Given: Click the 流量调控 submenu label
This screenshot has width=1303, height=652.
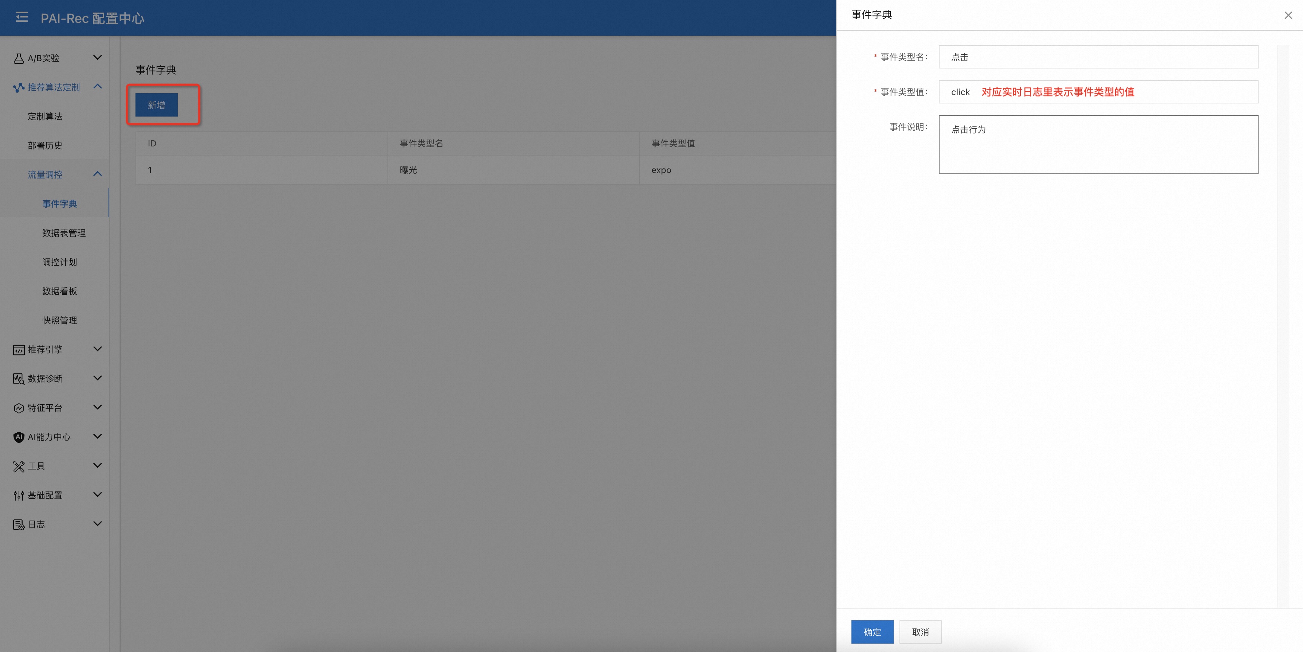Looking at the screenshot, I should (45, 174).
